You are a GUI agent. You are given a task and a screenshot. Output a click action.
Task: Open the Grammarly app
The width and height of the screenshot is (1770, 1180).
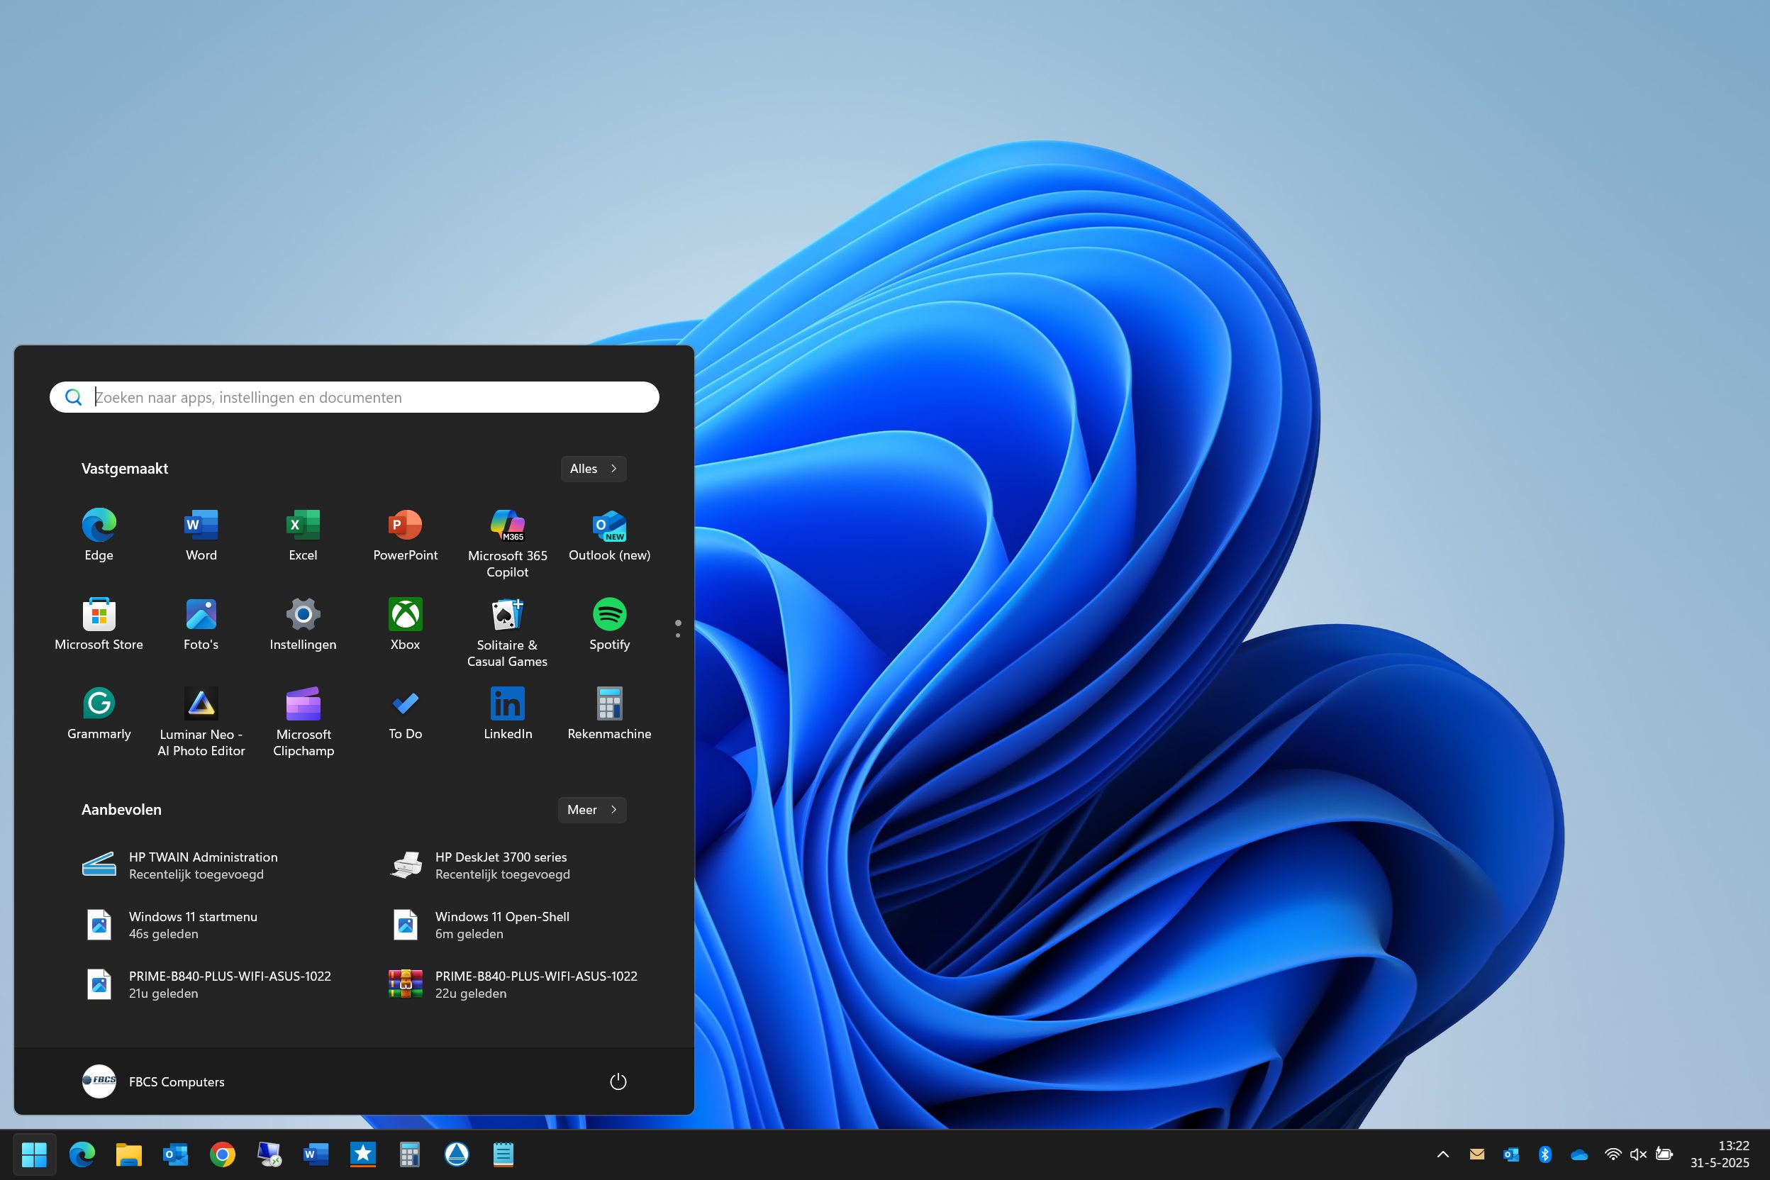click(99, 713)
